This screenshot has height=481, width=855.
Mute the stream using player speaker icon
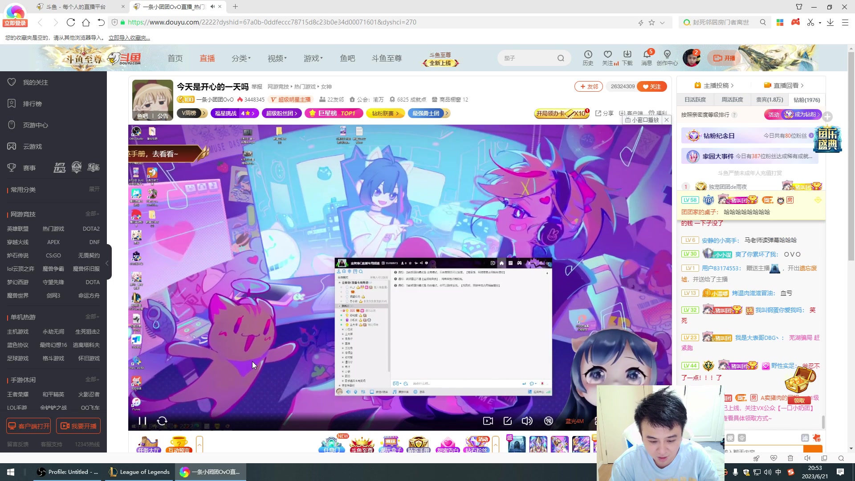pos(527,421)
